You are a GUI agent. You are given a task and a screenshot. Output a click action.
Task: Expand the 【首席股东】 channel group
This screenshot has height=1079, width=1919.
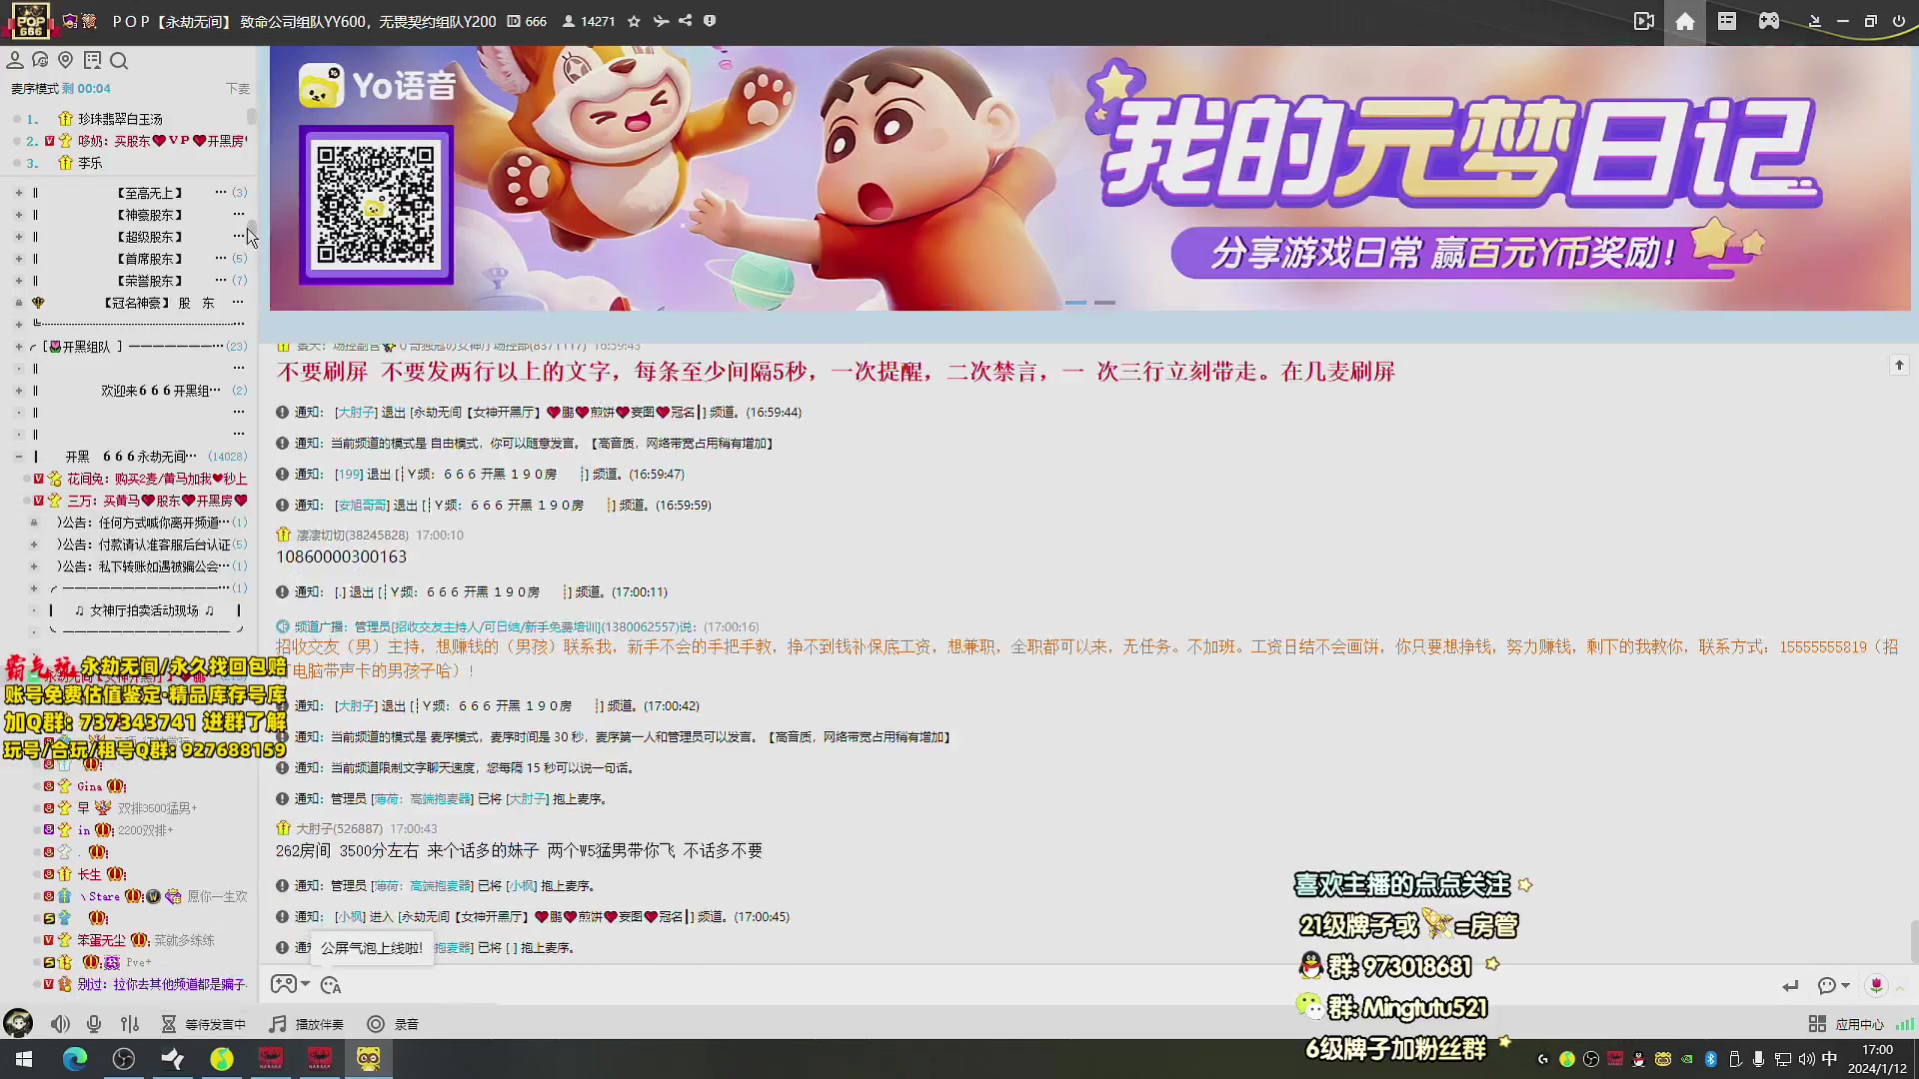[18, 259]
